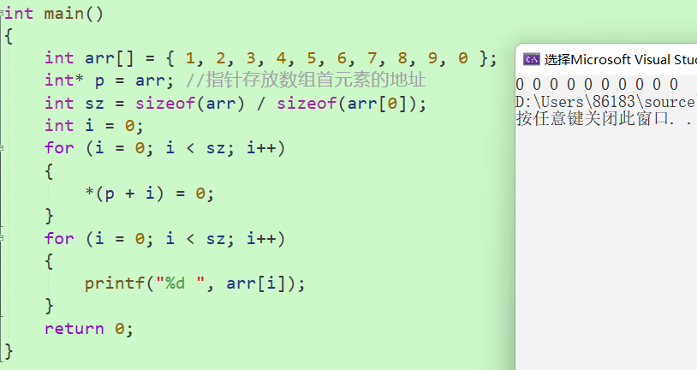Screen dimensions: 697x370
Task: Collapse the main function outline marker
Action: pos(2,14)
